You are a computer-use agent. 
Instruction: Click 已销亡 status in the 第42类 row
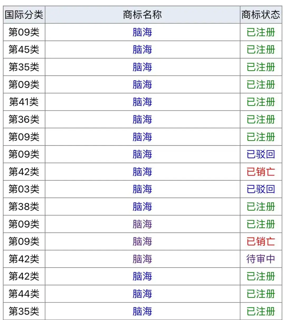coord(261,172)
